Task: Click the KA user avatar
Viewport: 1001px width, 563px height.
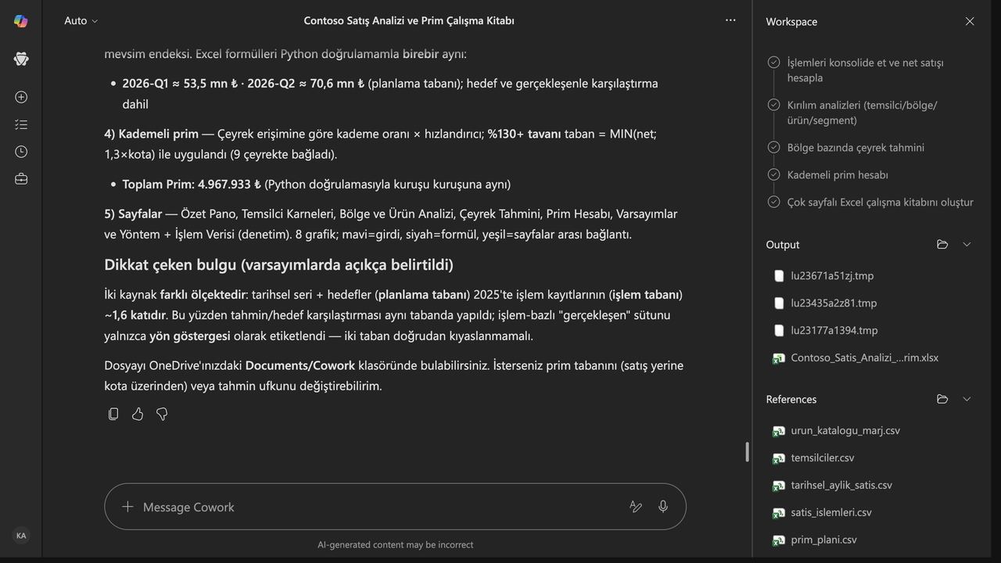Action: click(x=21, y=536)
